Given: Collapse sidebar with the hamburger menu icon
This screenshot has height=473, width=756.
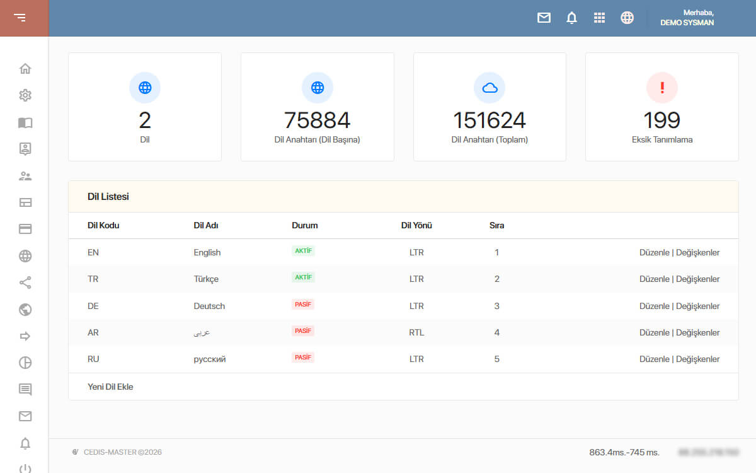Looking at the screenshot, I should click(x=20, y=18).
